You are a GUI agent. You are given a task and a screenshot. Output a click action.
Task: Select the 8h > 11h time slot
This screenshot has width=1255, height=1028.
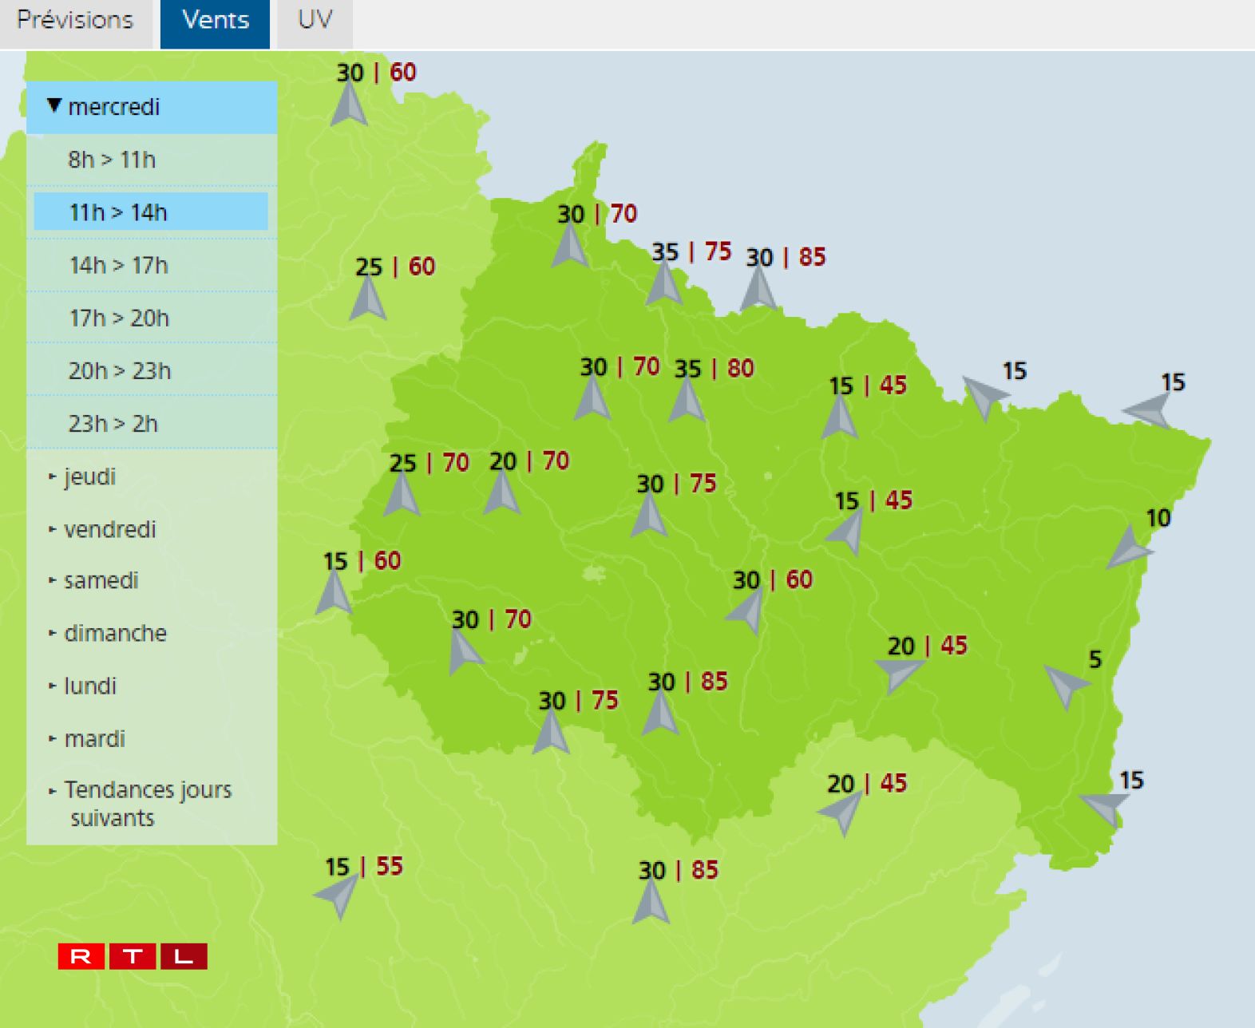pyautogui.click(x=112, y=160)
